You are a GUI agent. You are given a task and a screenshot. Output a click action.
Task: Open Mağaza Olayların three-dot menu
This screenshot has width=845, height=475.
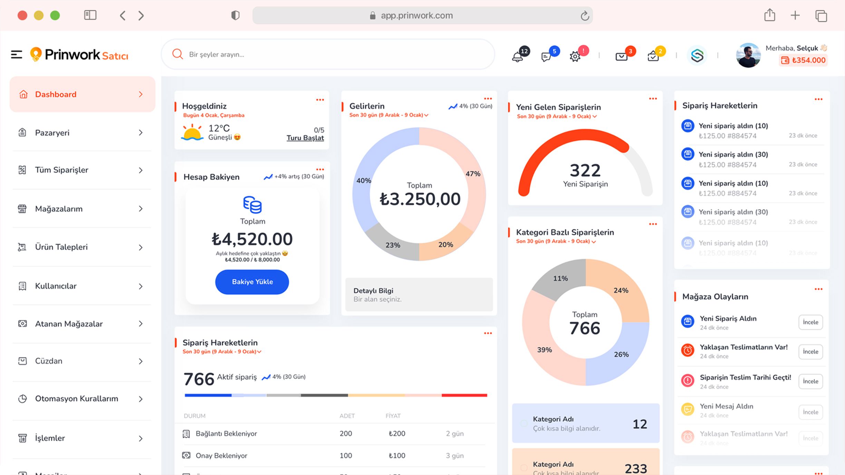(x=818, y=289)
